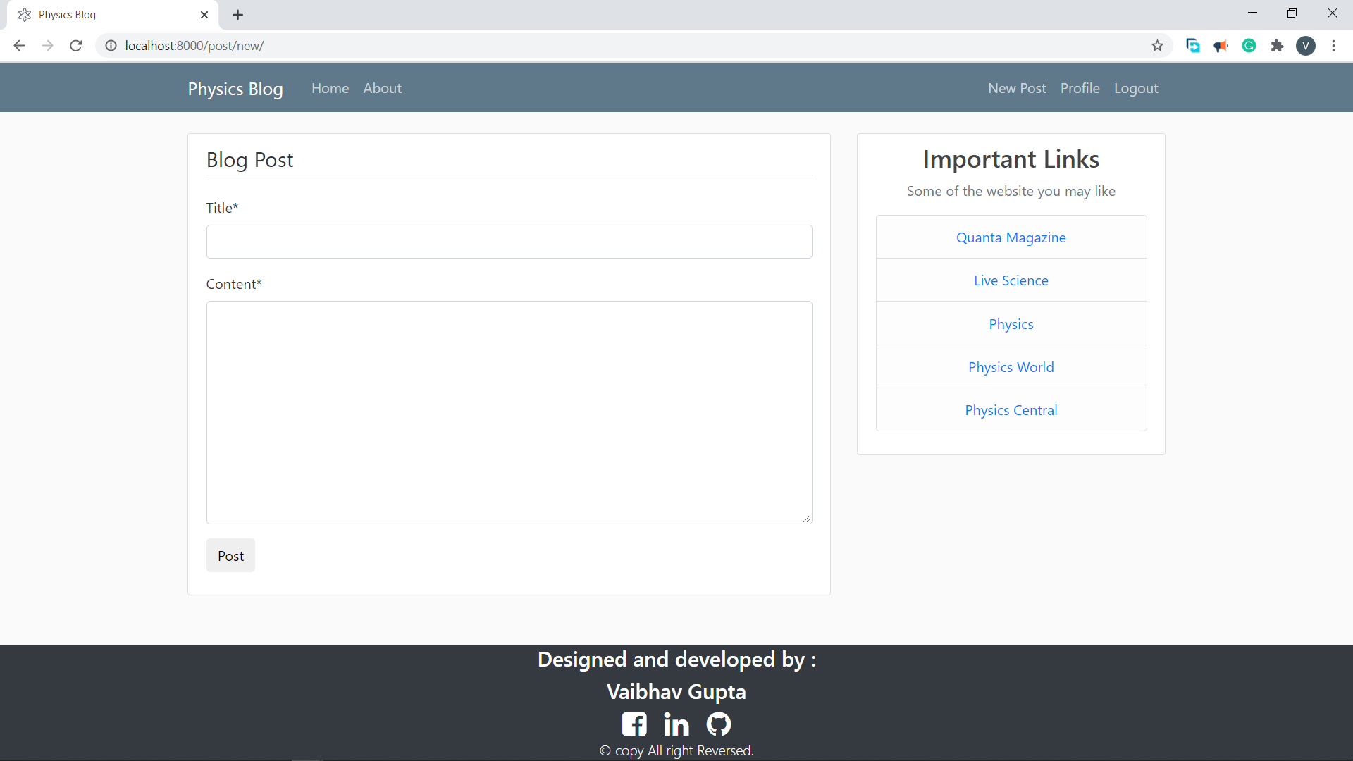Open Chrome three-dot menu
Screen dimensions: 1353x761
[x=1333, y=46]
